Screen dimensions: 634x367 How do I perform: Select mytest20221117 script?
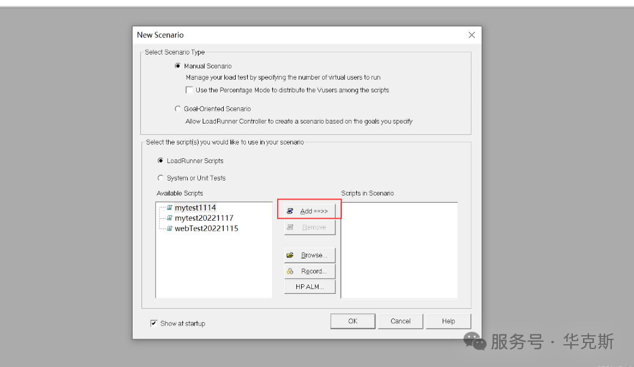point(204,218)
